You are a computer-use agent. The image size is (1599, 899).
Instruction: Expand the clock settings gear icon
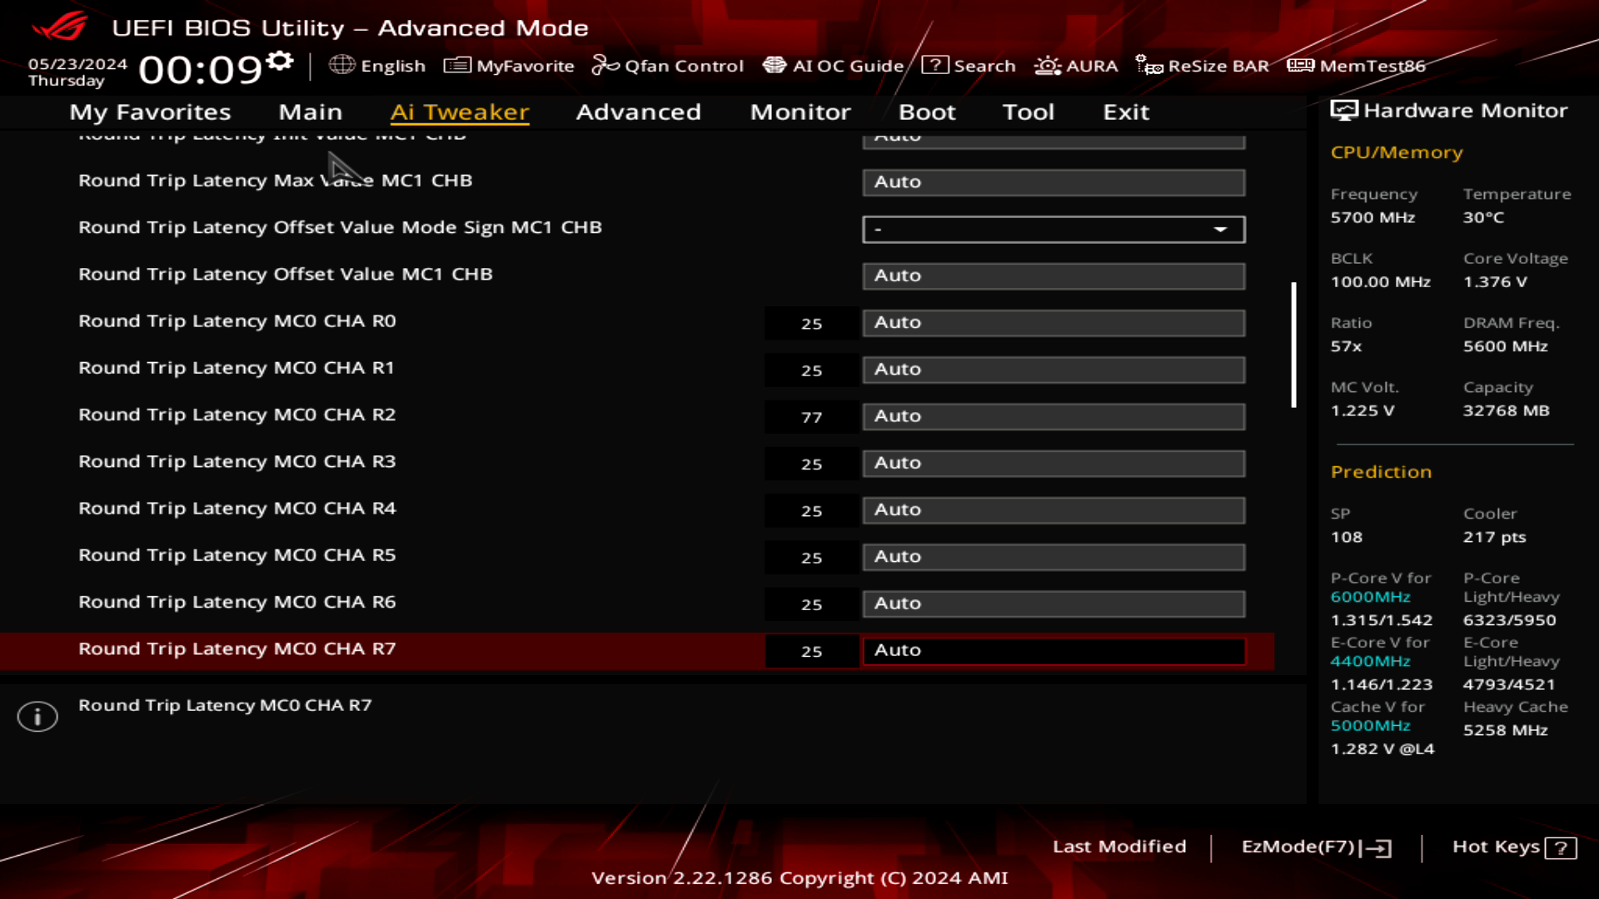[x=279, y=58]
